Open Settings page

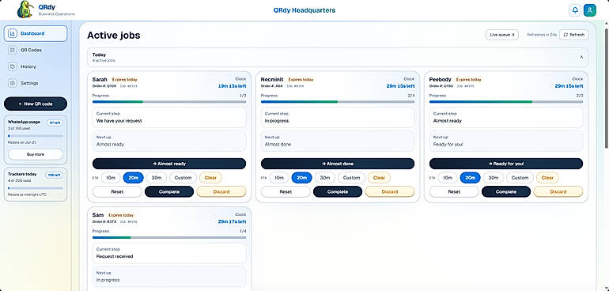pos(36,83)
